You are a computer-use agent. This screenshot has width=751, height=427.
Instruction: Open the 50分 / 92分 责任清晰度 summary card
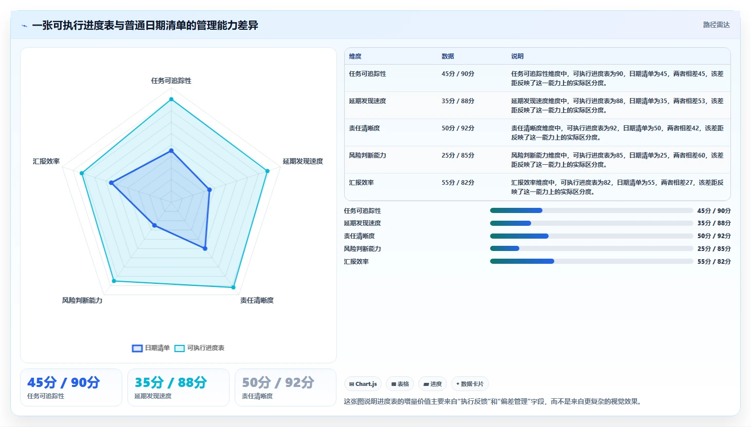pyautogui.click(x=286, y=387)
